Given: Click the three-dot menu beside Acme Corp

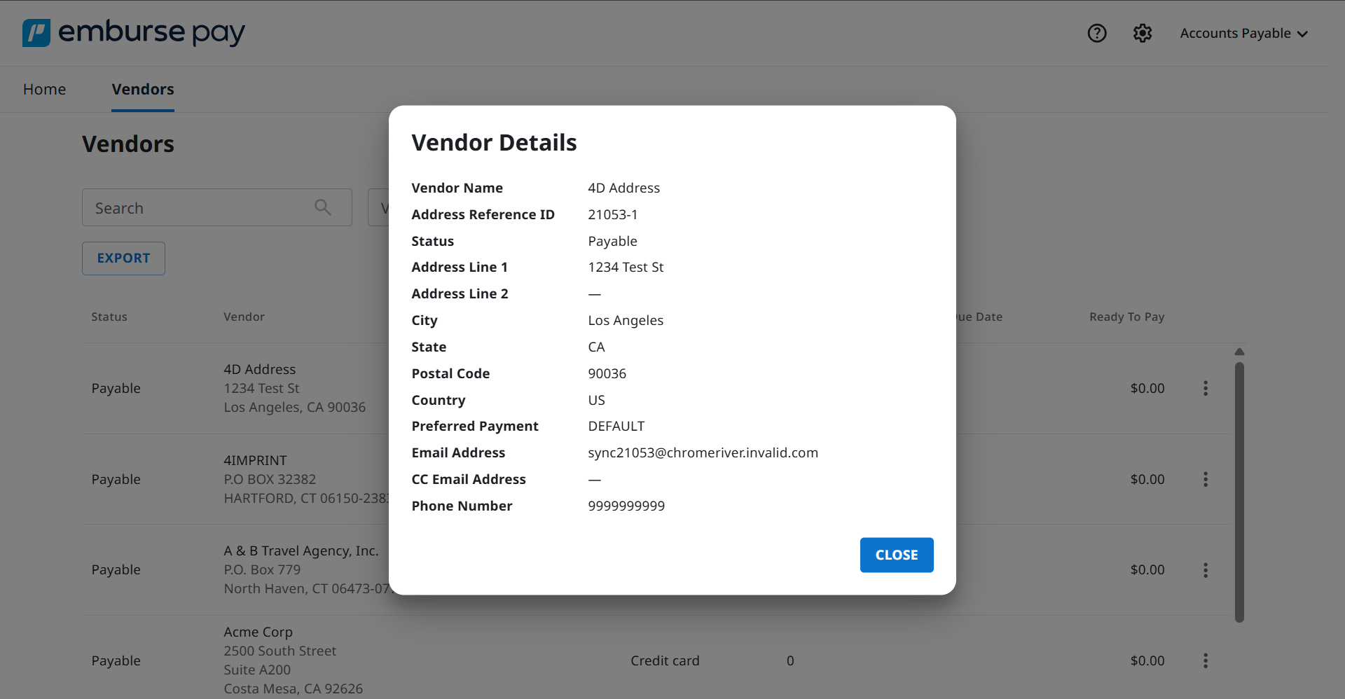Looking at the screenshot, I should pos(1206,660).
